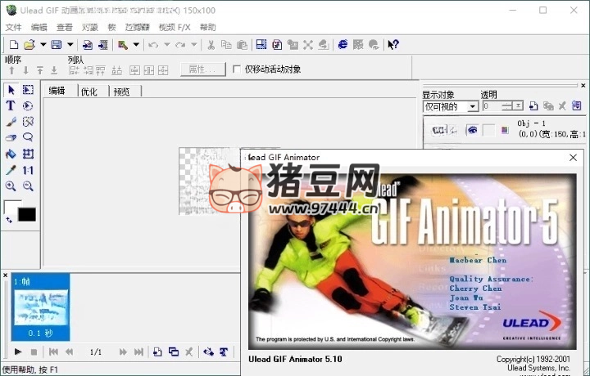This screenshot has height=376, width=590.
Task: Select the zoom out magnifier tool
Action: pyautogui.click(x=28, y=186)
